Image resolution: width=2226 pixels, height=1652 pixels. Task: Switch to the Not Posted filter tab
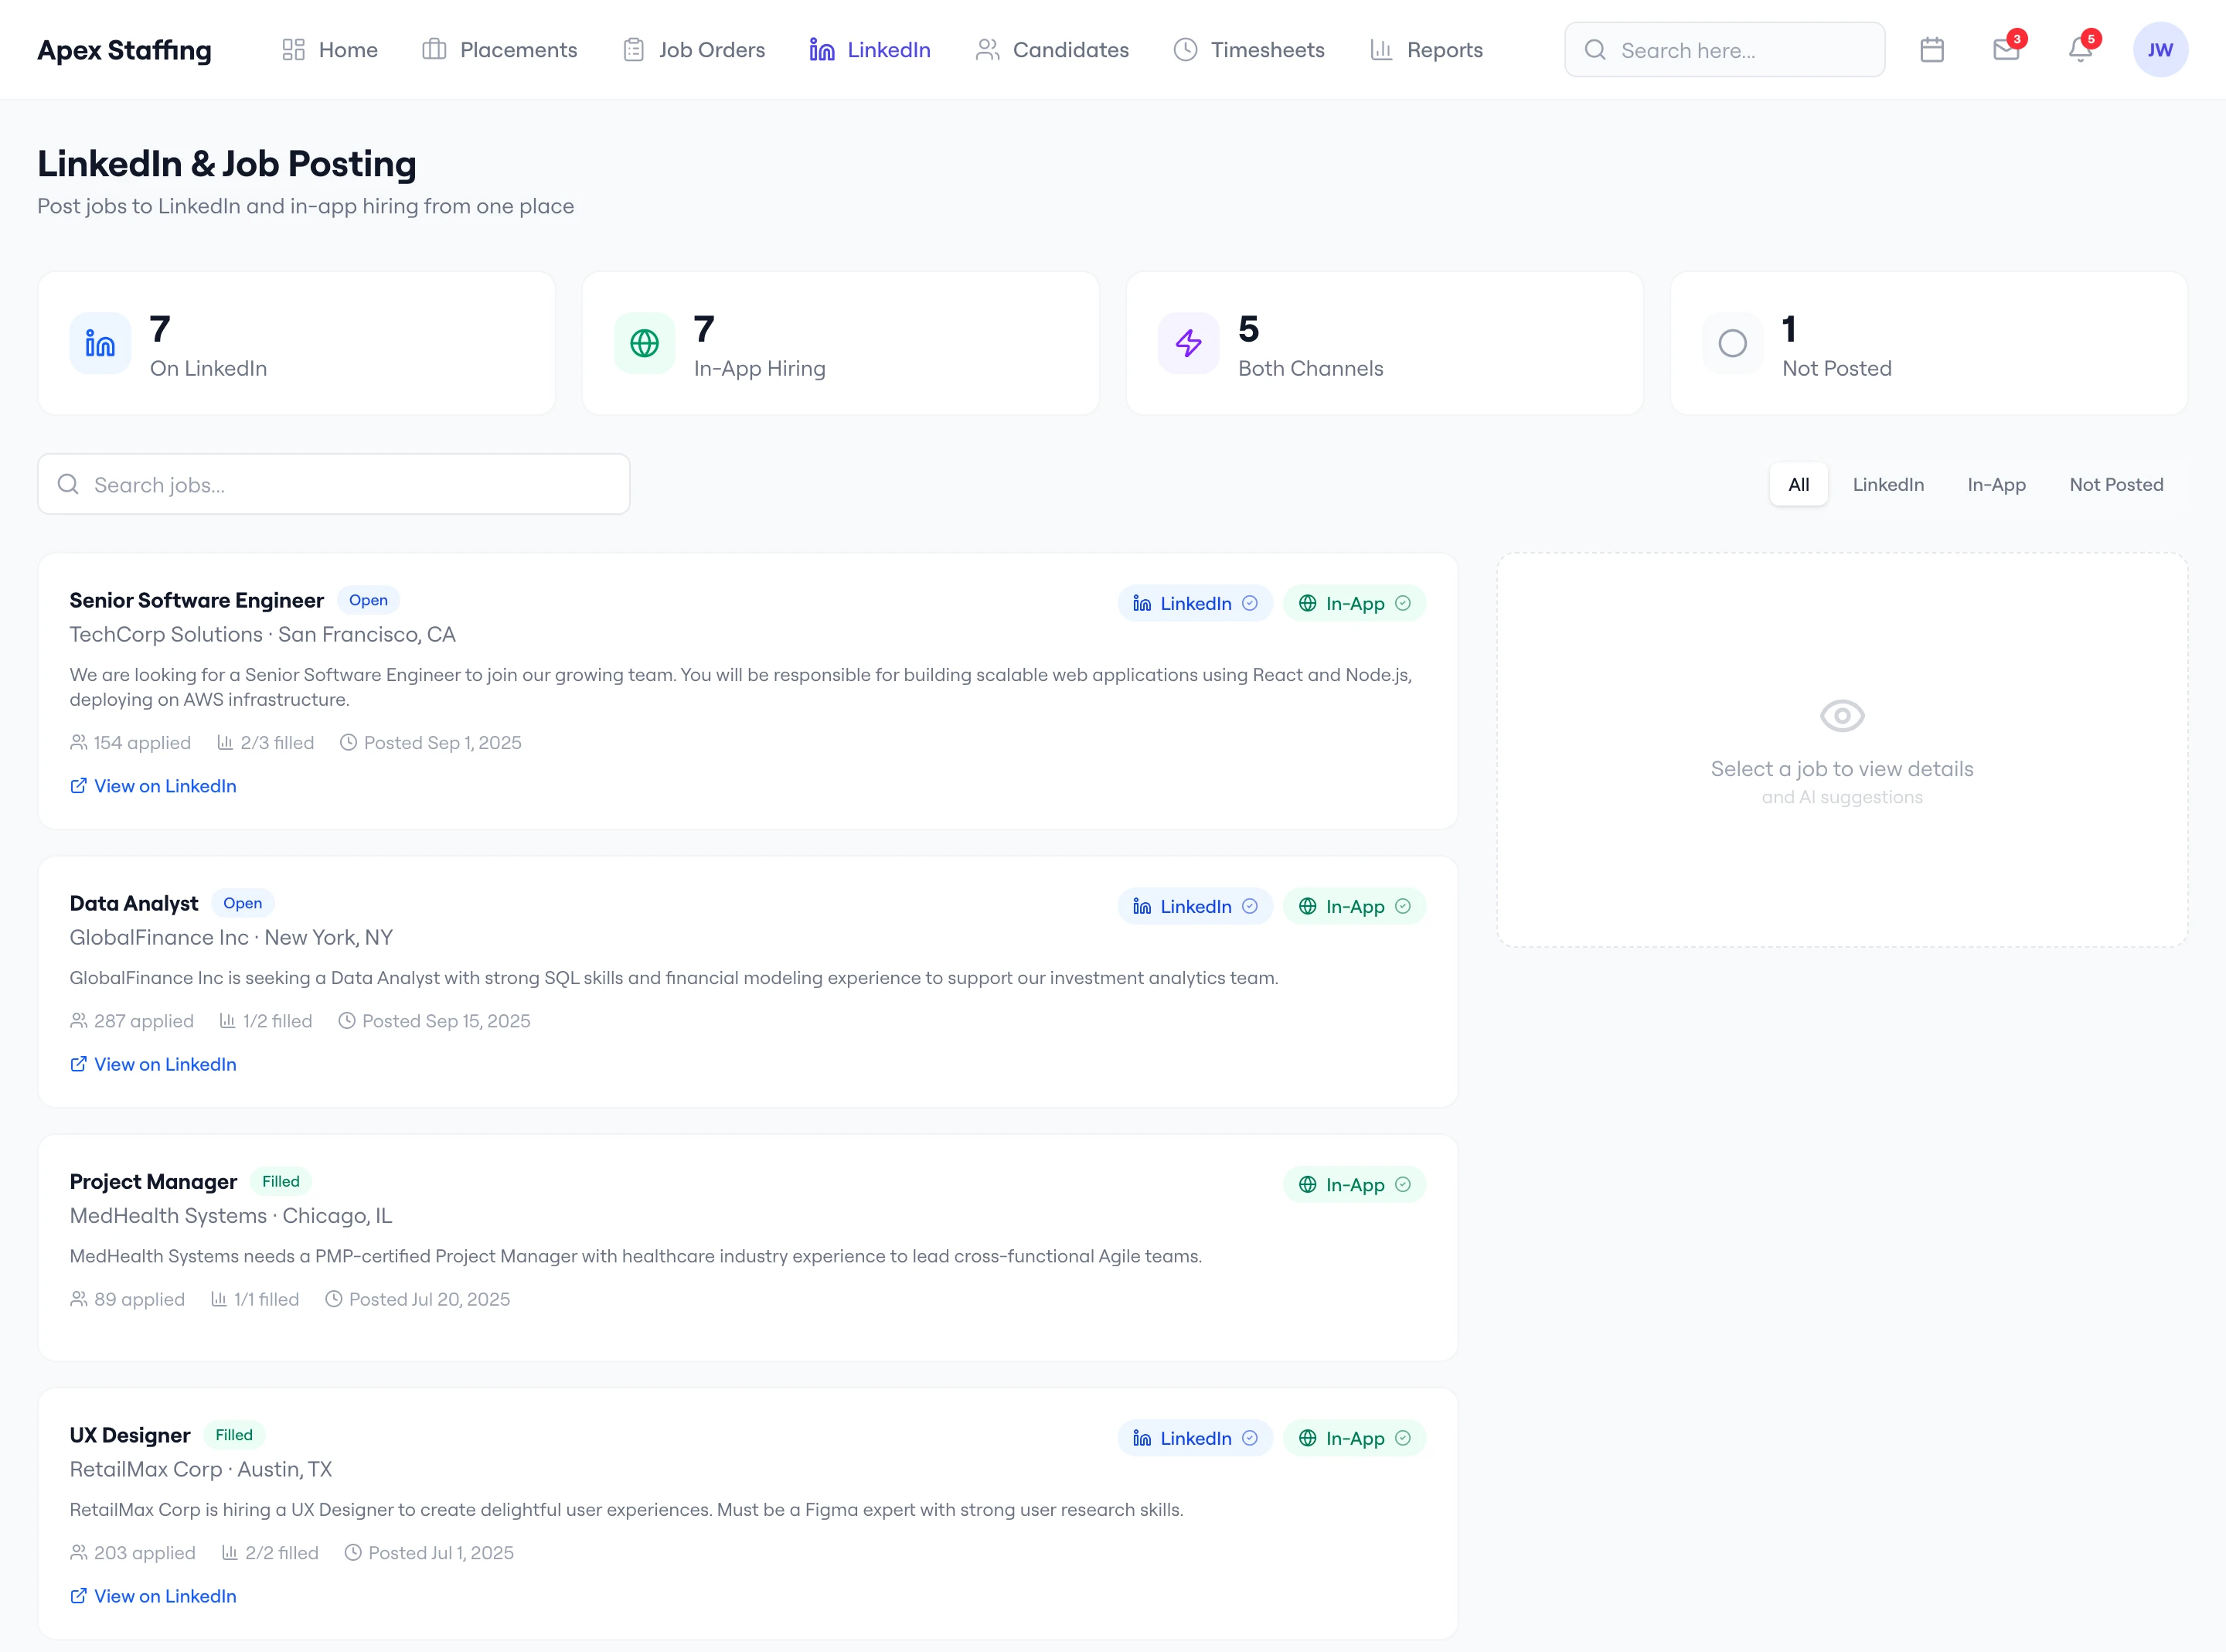point(2115,484)
